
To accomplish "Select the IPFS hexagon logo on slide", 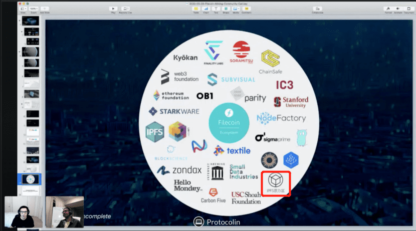I will point(155,132).
